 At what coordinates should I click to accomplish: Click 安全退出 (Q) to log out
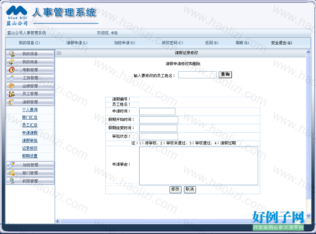coord(281,43)
